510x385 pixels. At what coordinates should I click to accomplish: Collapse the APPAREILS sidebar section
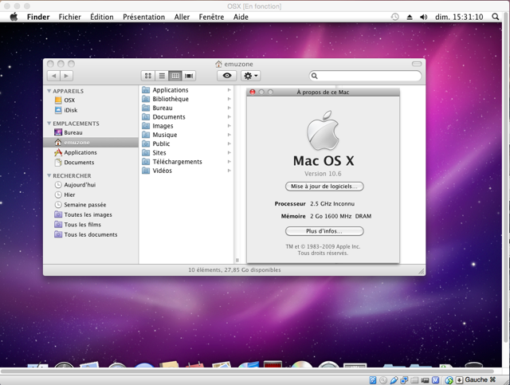[x=49, y=91]
